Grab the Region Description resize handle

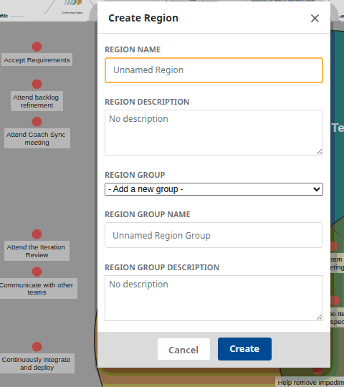point(320,152)
